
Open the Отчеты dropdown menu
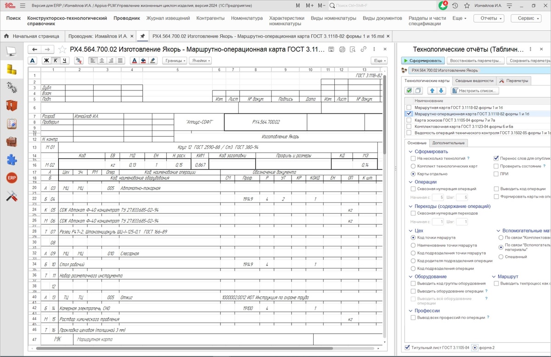(489, 18)
